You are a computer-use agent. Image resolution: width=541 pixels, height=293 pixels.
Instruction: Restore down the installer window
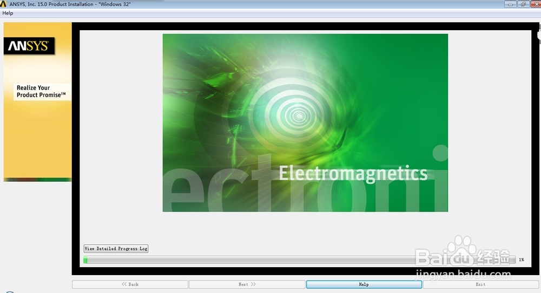(523, 4)
